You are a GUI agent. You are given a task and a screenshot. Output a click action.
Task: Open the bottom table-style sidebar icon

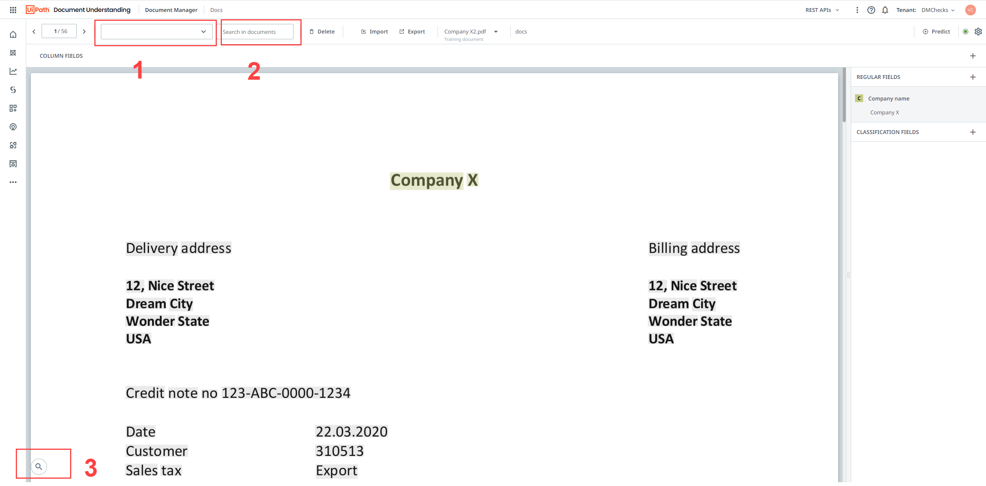click(x=13, y=164)
